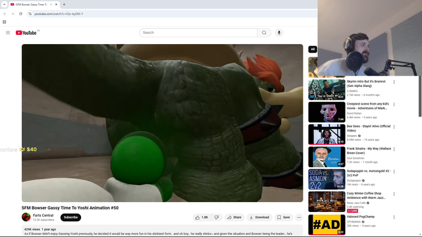Go to YouTube home via logo
Viewport: 422px width, 237px height.
click(x=26, y=33)
